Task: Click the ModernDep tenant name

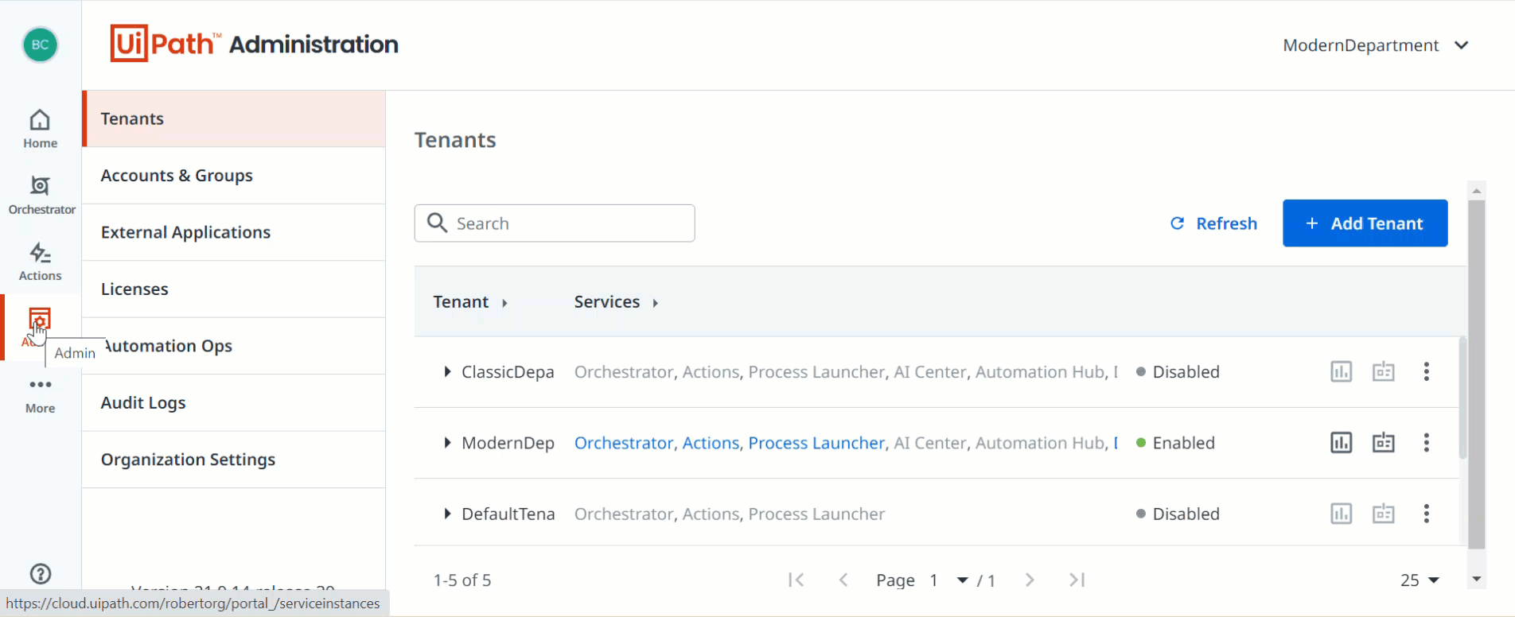Action: pos(508,443)
